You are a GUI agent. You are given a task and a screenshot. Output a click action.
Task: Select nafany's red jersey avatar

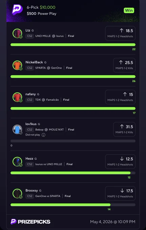(x=17, y=97)
